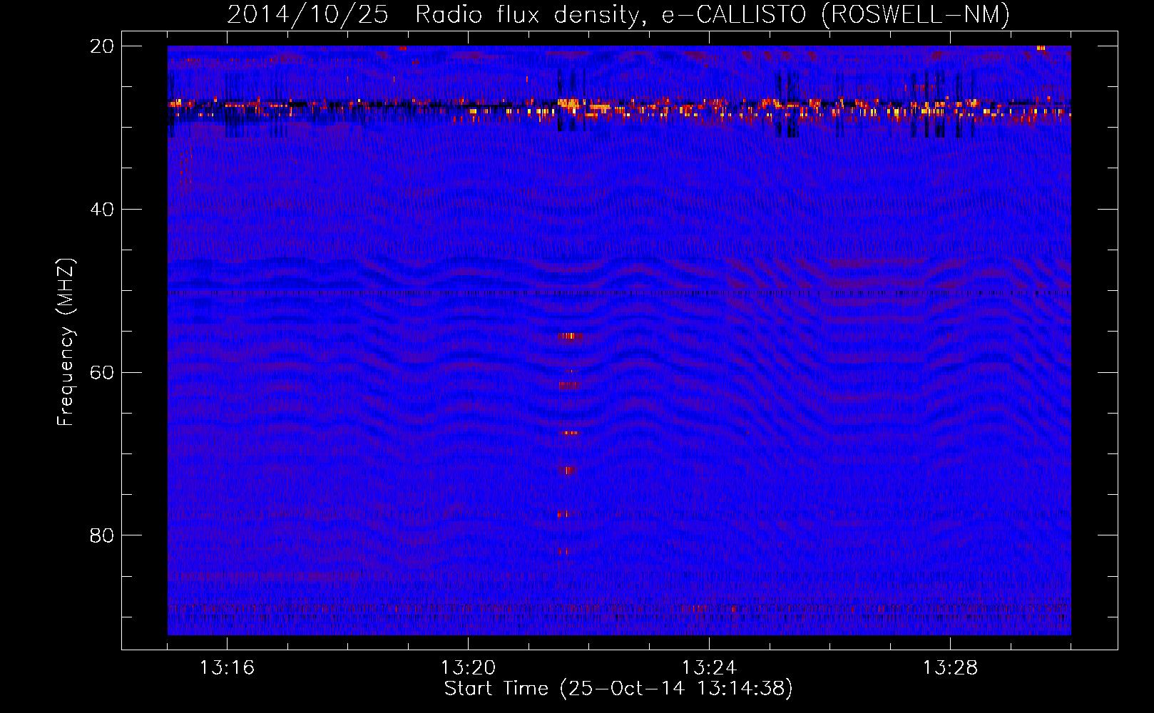Click the 'Start Time (25-Oct-14 13:14:38)' label
The image size is (1154, 713).
tap(618, 689)
